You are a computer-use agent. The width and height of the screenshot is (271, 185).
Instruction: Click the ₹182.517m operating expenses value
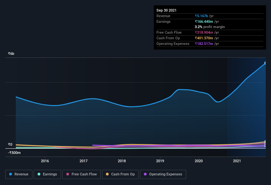[x=204, y=44]
